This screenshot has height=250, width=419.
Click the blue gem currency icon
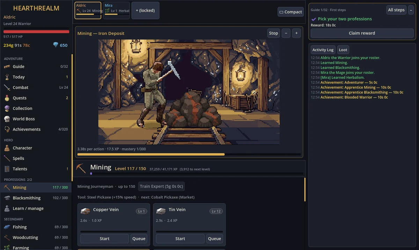point(56,45)
